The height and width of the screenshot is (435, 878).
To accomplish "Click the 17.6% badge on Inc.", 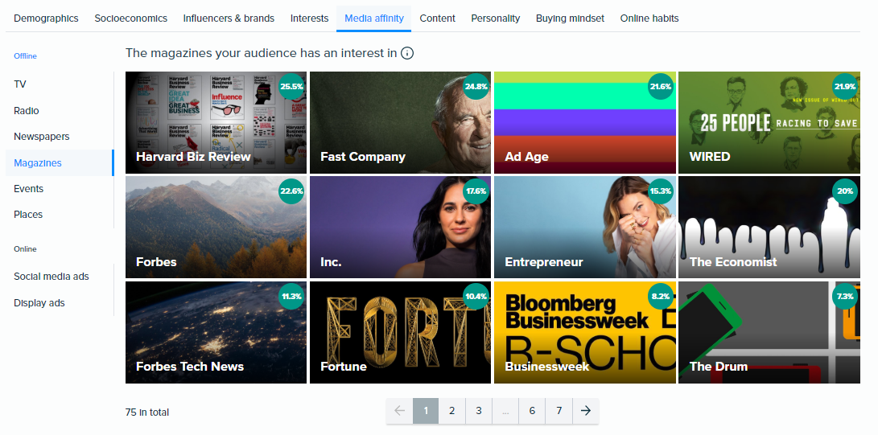I will [476, 191].
